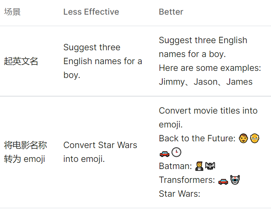Click the 将电影名称转为 emoji row label
The image size is (271, 209).
point(25,152)
